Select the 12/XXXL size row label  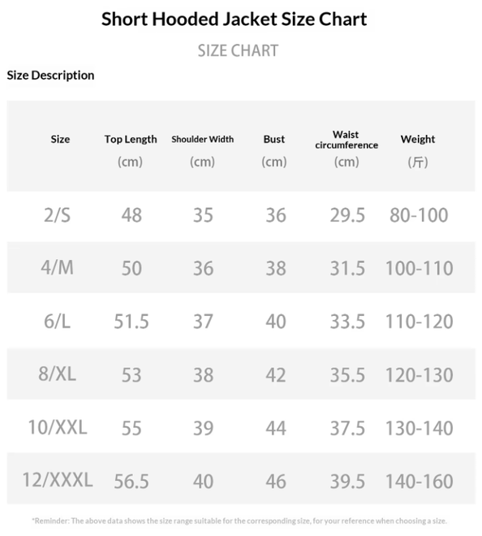coord(58,480)
